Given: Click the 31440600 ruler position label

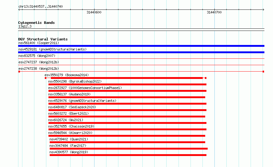Looking at the screenshot, I should click(x=94, y=12).
